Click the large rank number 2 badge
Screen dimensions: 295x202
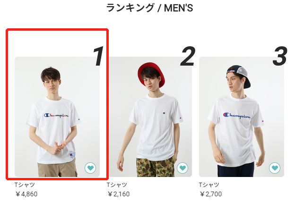coord(188,56)
